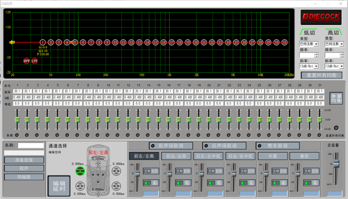The image size is (348, 199).
Task: Select EQ band node 17 on the graph
Action: [x=172, y=42]
